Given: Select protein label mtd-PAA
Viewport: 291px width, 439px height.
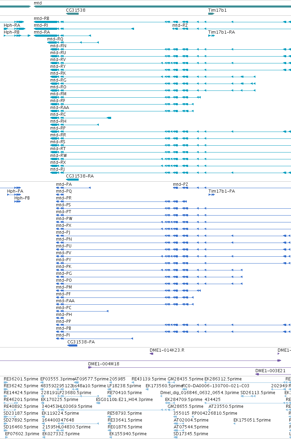Looking at the screenshot, I should pyautogui.click(x=65, y=301).
